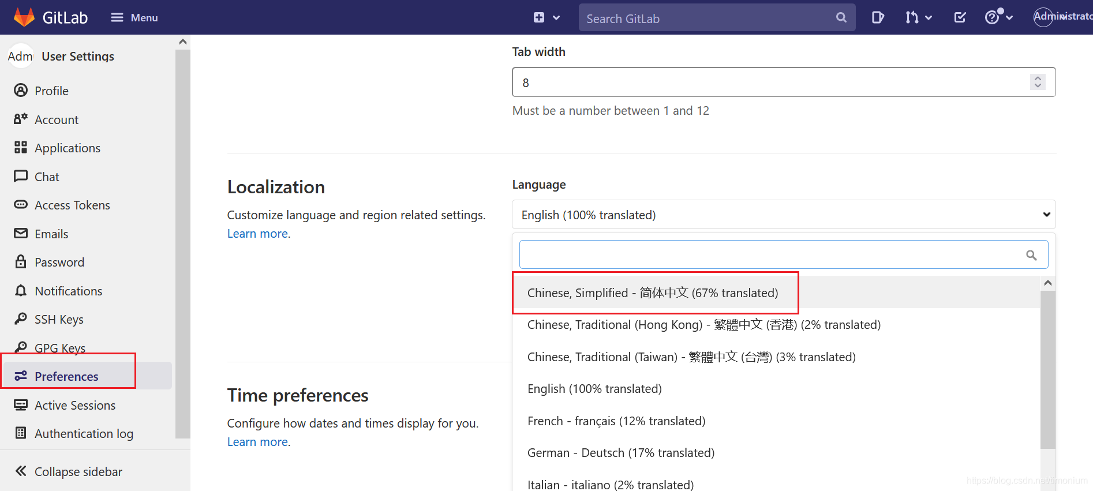Open Authentication log page
This screenshot has width=1093, height=491.
(x=84, y=434)
